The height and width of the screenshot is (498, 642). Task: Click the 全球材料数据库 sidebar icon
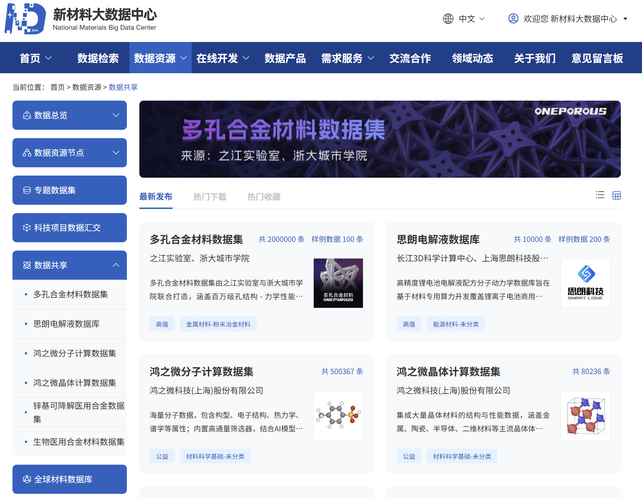coord(27,479)
